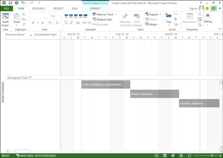Click the Save icon in quick access toolbar
Image resolution: width=223 pixels, height=158 pixels.
(10, 3)
